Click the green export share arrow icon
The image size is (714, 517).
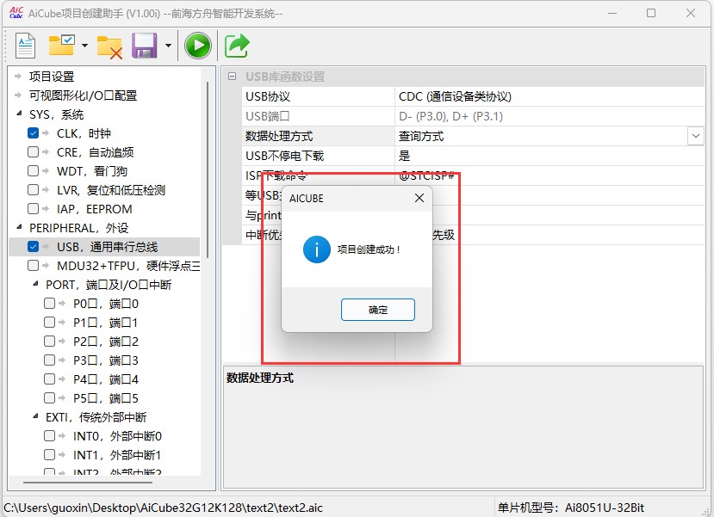[237, 46]
